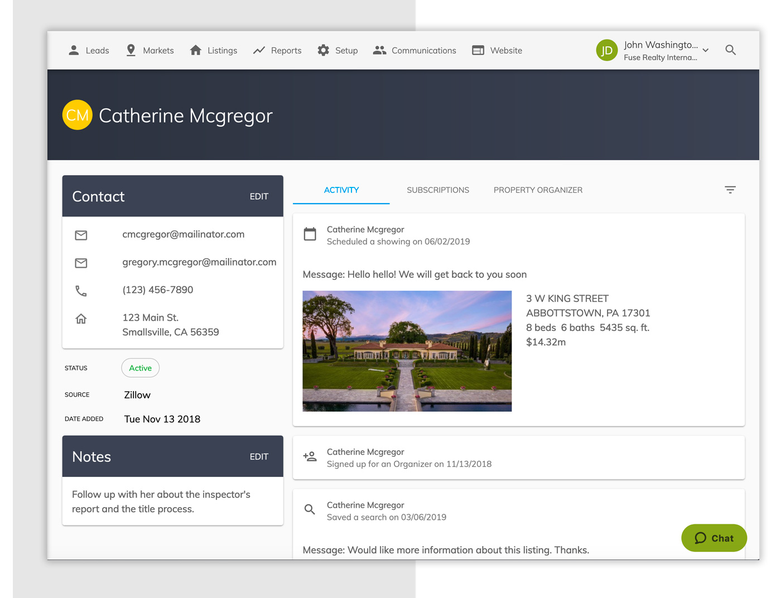Click the note about inspector's report
Screen dimensions: 781x598
click(161, 501)
